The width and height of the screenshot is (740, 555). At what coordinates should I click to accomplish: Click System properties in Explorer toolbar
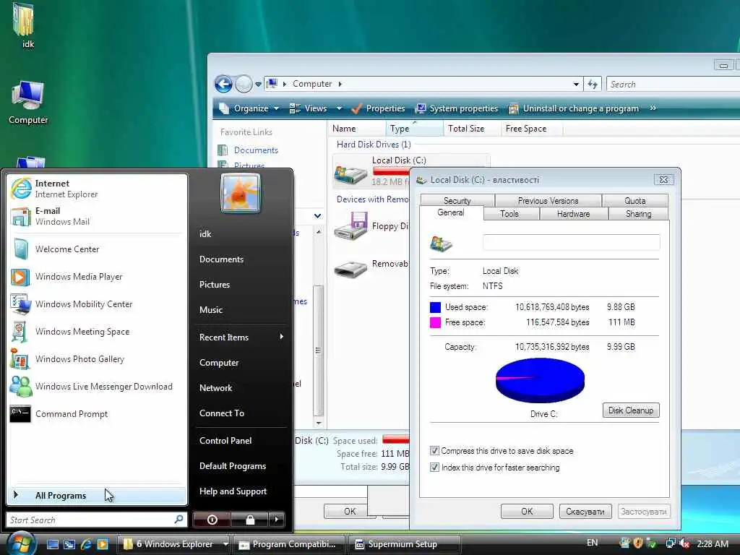pyautogui.click(x=457, y=108)
